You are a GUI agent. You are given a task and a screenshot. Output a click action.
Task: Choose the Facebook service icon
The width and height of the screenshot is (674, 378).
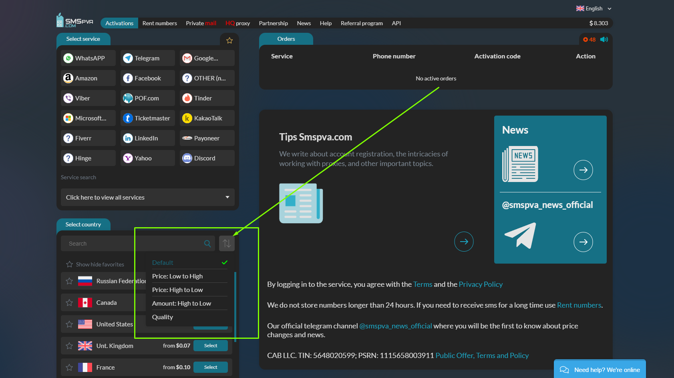point(128,78)
